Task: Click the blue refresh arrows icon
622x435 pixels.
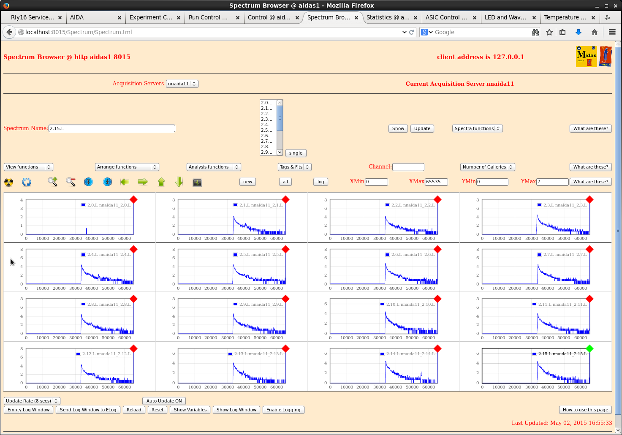Action: tap(27, 182)
